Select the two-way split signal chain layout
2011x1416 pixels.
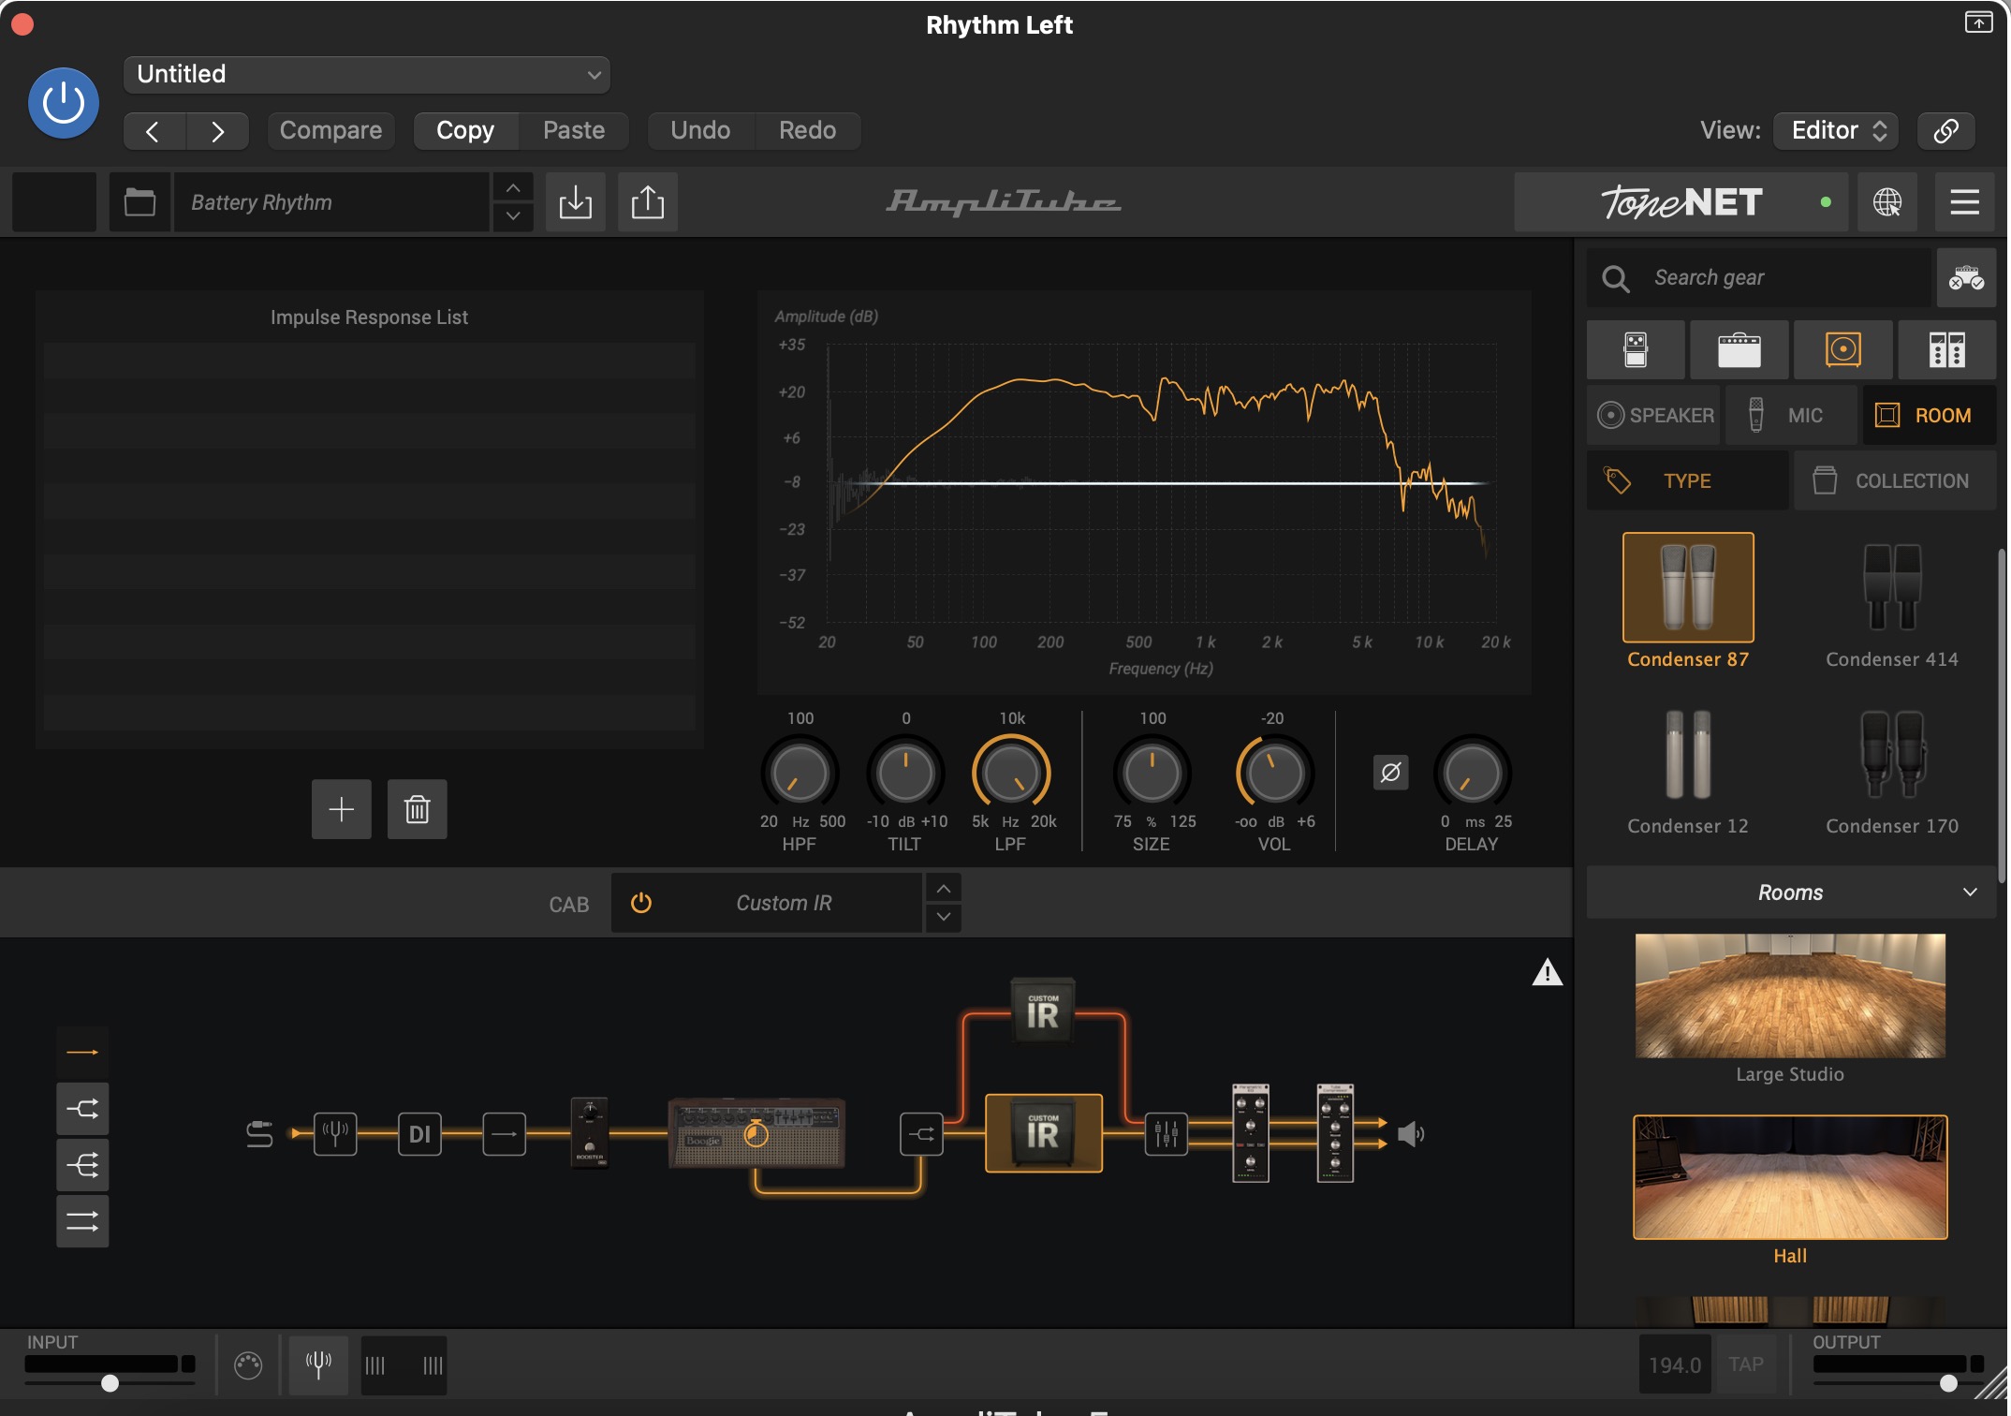pyautogui.click(x=82, y=1109)
